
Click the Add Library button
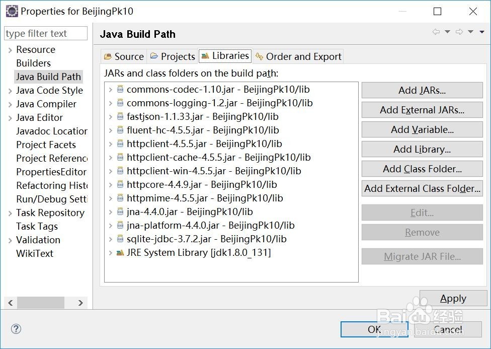(422, 149)
